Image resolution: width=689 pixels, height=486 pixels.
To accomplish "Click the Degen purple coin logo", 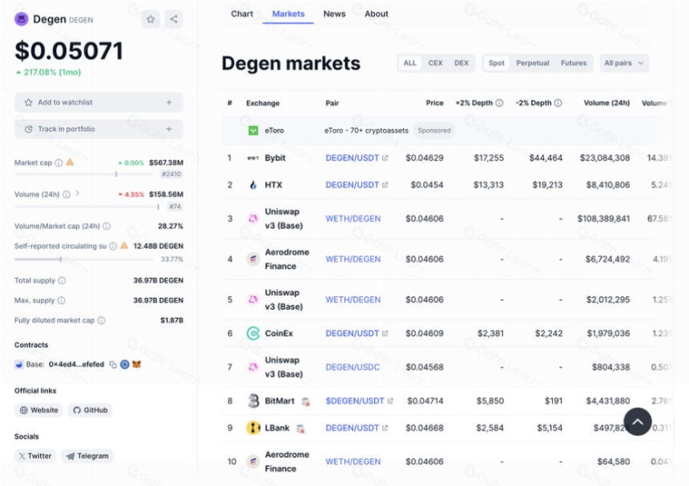I will click(x=21, y=19).
